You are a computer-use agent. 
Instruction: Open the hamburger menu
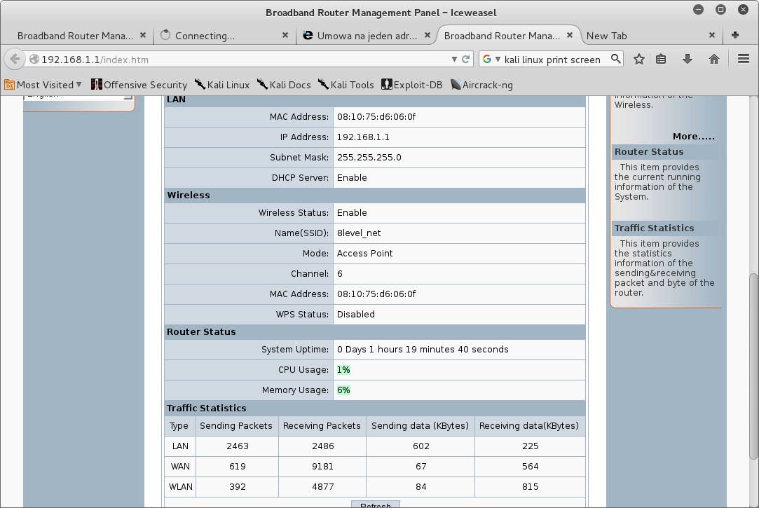pos(744,59)
